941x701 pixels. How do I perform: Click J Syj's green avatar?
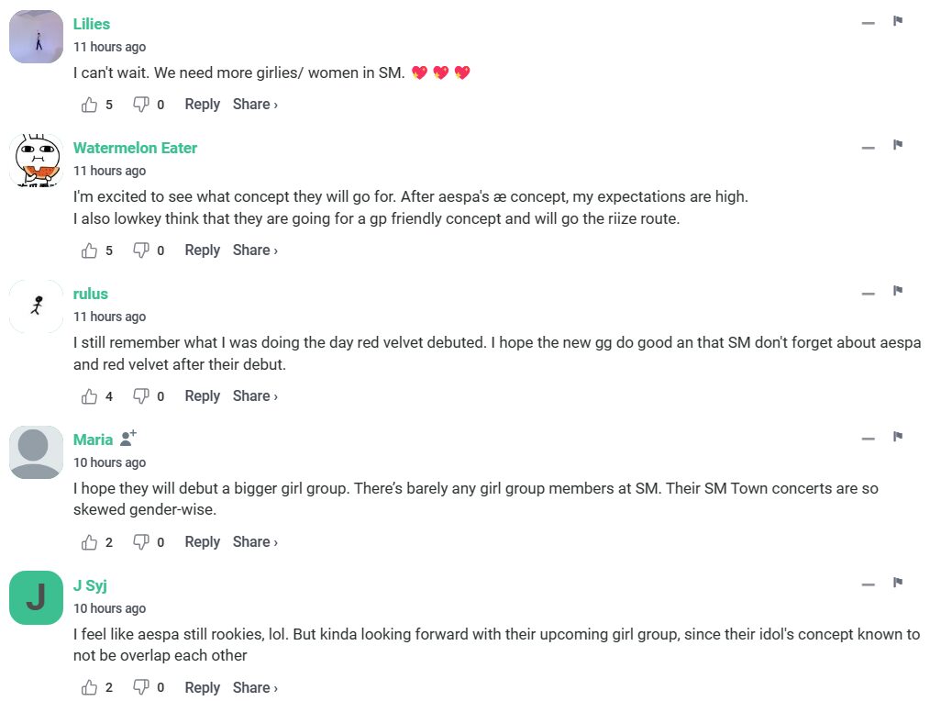pyautogui.click(x=36, y=598)
